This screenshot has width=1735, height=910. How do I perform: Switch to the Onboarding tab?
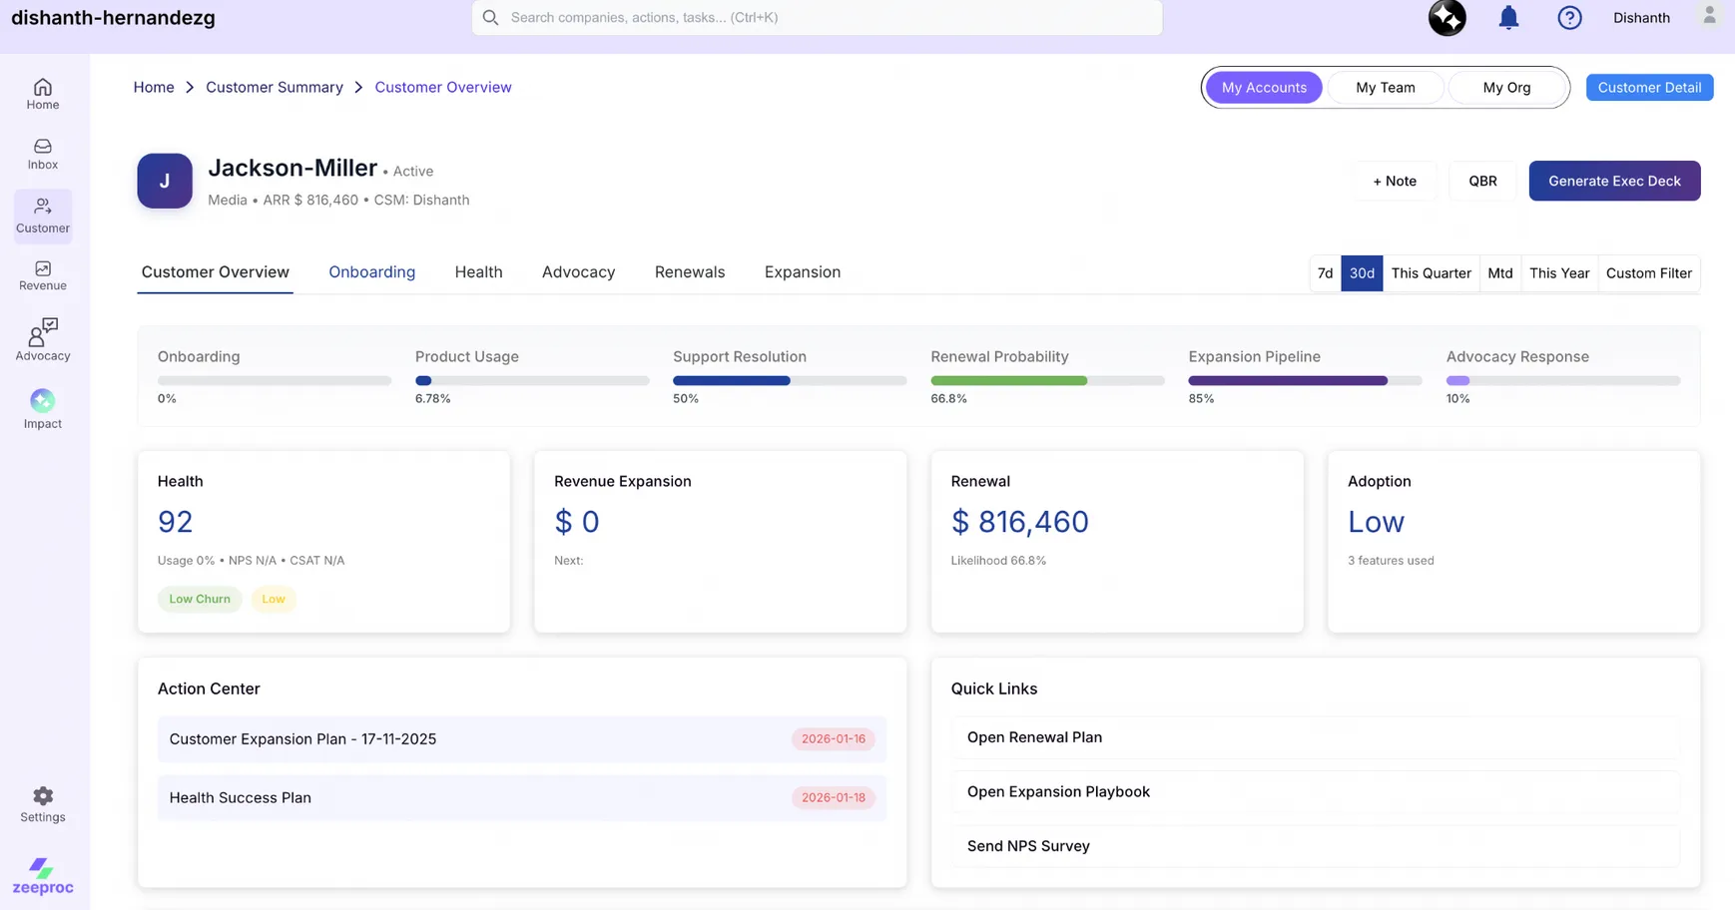click(x=371, y=272)
